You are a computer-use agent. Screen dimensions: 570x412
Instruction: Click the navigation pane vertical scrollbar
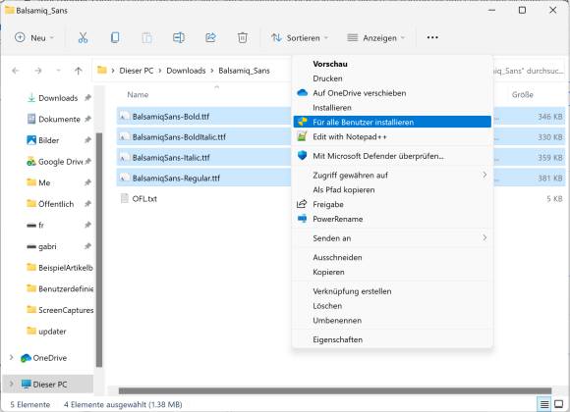coord(99,250)
